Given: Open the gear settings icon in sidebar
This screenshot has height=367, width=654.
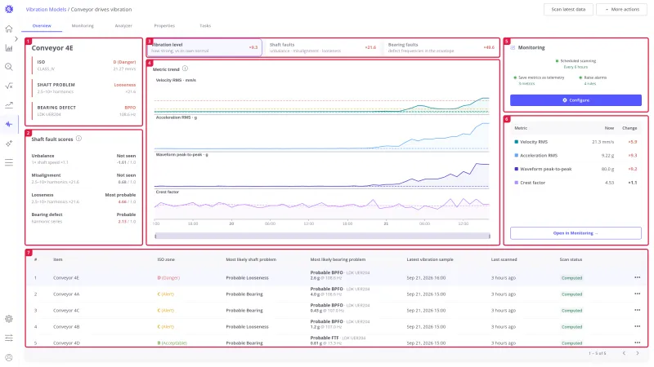Looking at the screenshot, I should click(x=9, y=319).
